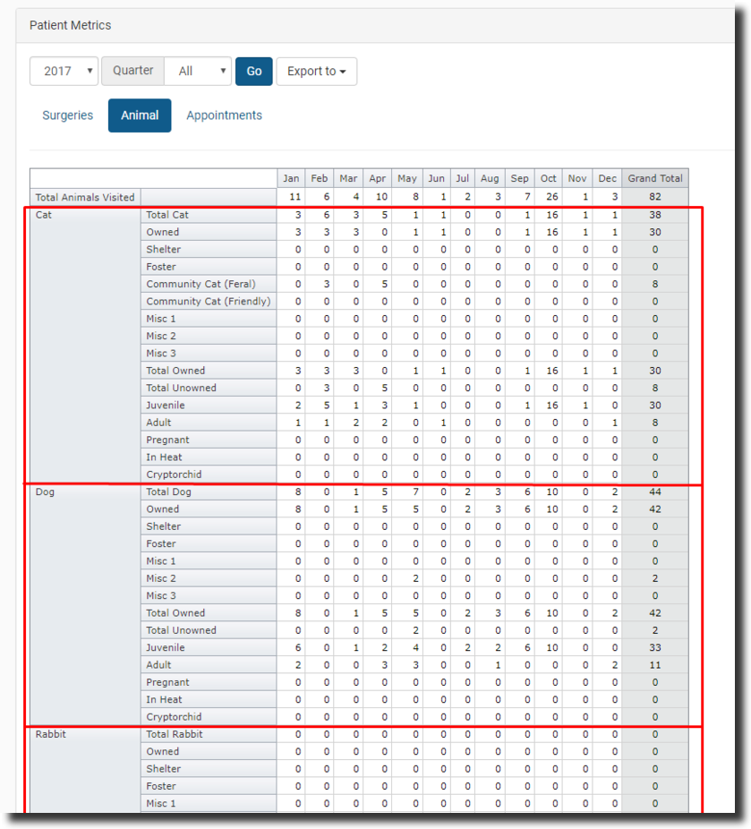Image resolution: width=751 pixels, height=829 pixels.
Task: Switch to the Surgeries tab
Action: [68, 115]
